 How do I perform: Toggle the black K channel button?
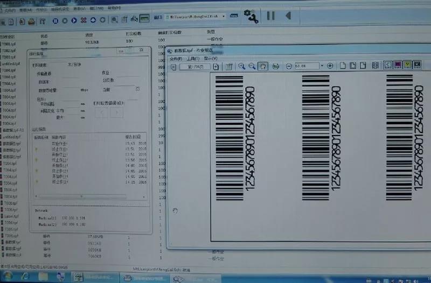(x=418, y=65)
